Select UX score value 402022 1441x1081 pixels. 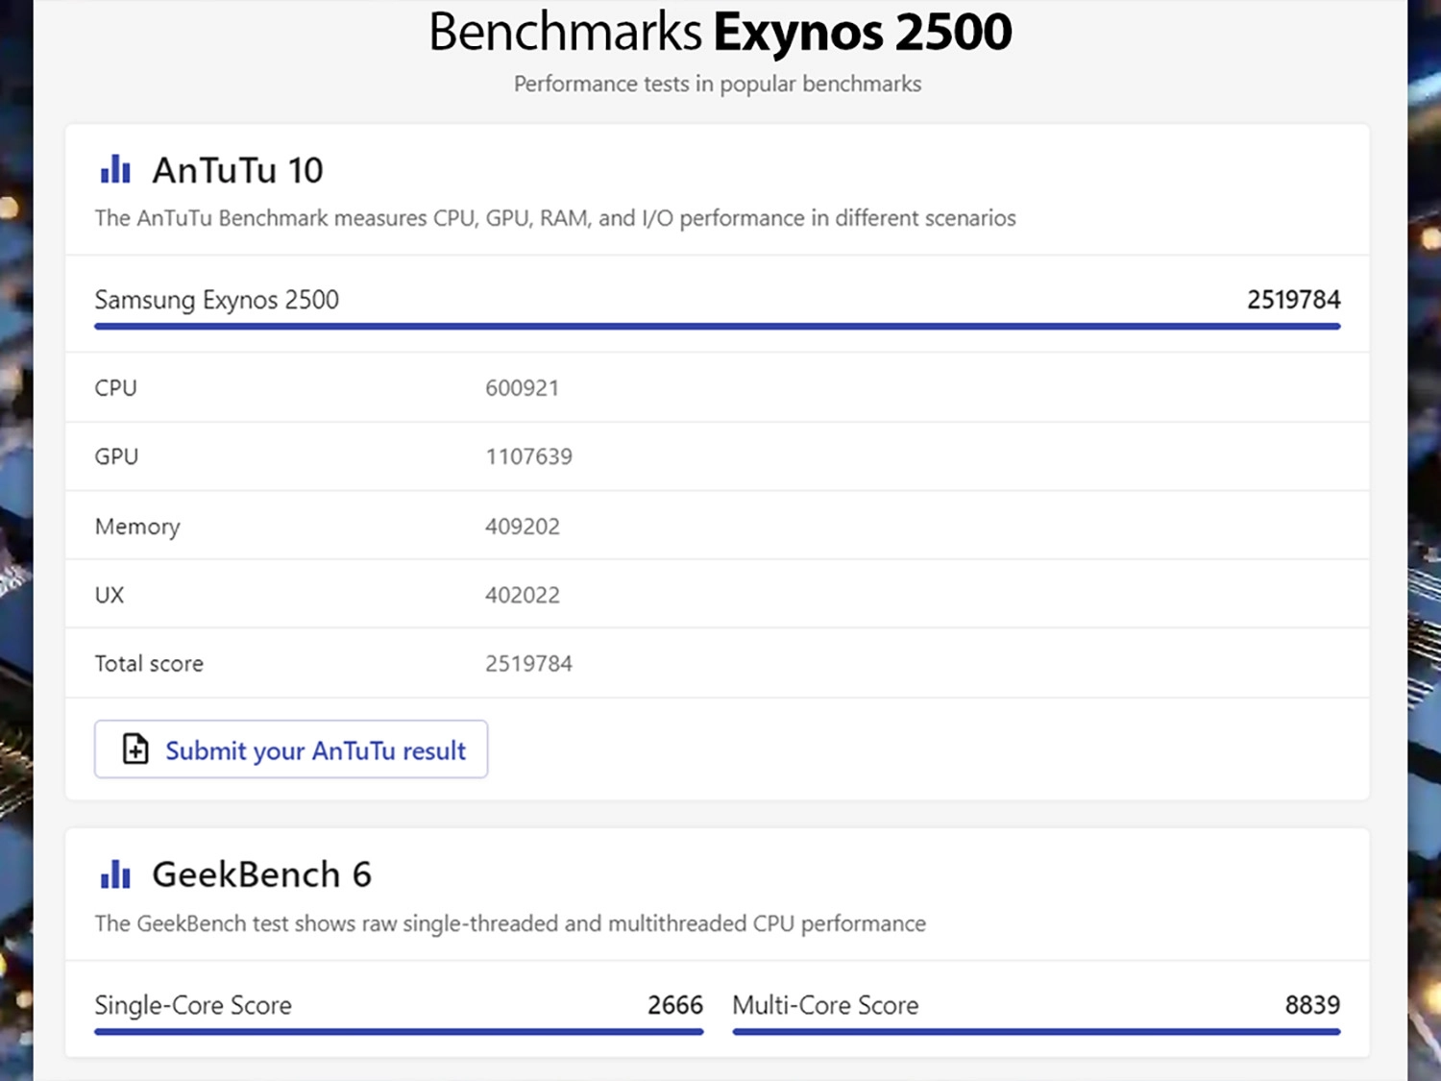[522, 595]
